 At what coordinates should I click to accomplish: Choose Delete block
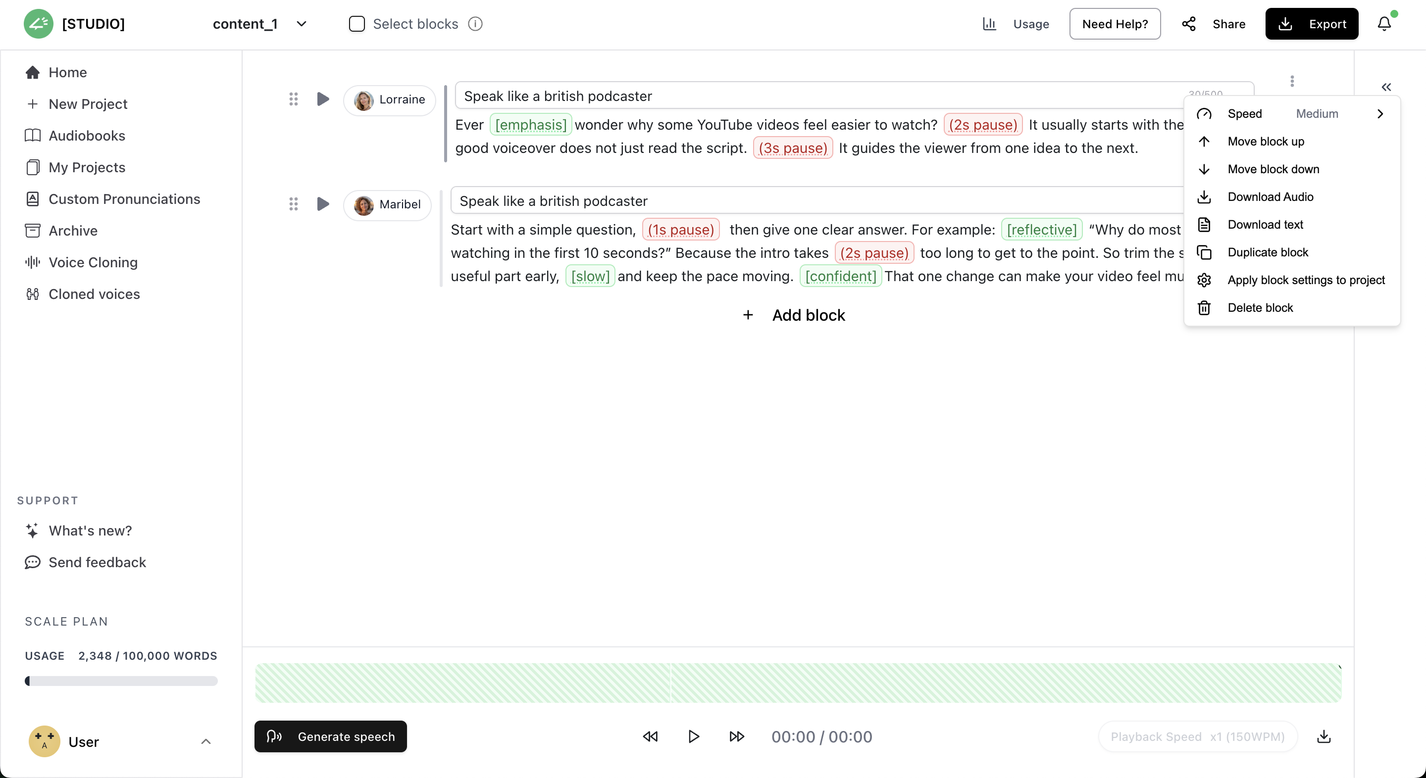(x=1291, y=308)
